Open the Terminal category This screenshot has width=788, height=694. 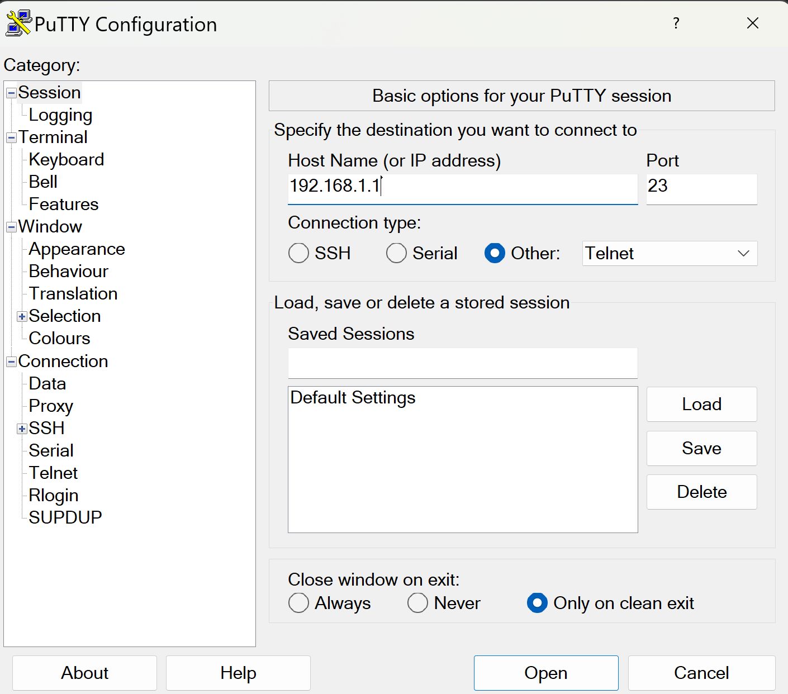[x=53, y=137]
